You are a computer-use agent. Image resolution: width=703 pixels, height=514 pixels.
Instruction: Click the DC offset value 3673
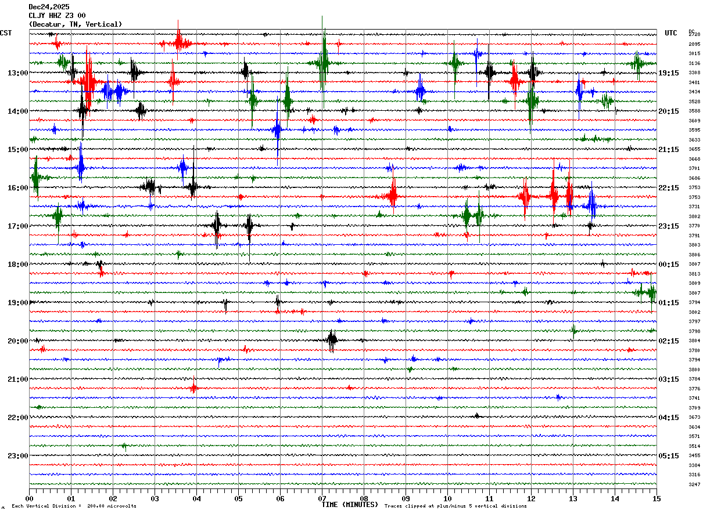click(694, 417)
